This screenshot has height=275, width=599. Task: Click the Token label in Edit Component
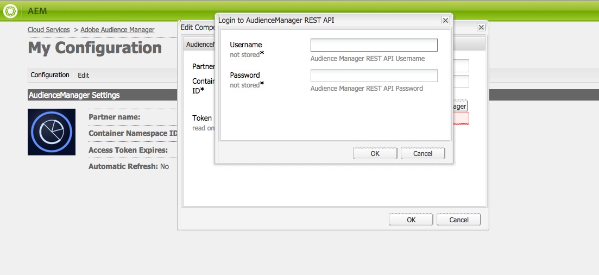pos(201,118)
